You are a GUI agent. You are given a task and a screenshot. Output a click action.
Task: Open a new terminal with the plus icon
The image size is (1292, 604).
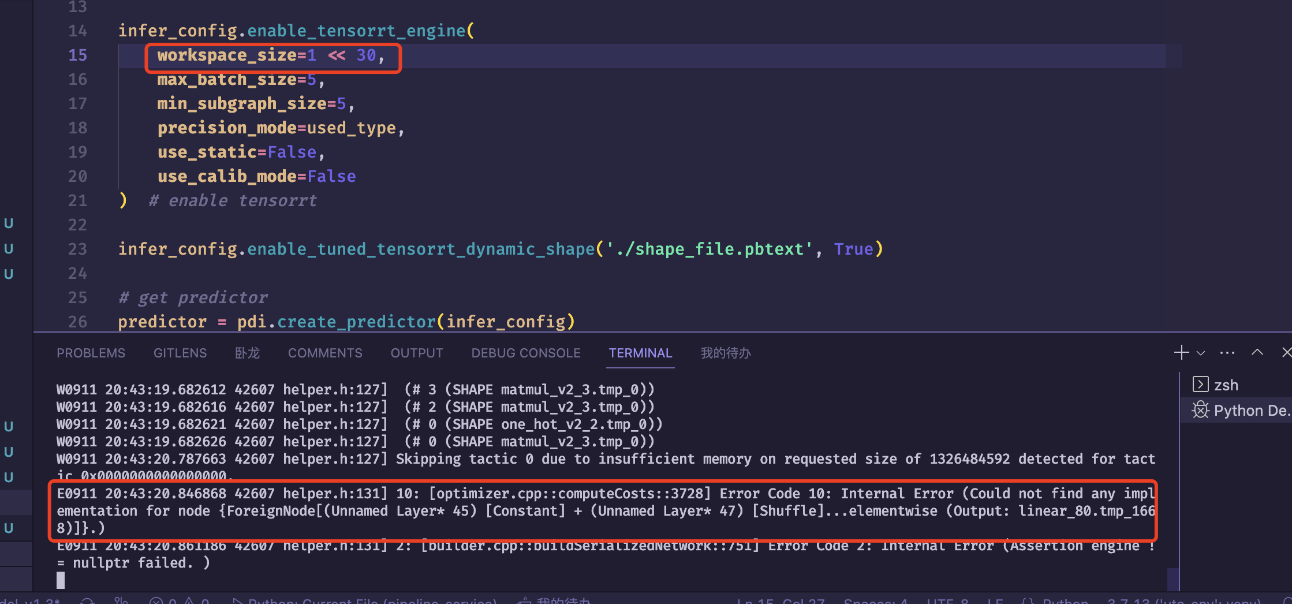click(1181, 353)
